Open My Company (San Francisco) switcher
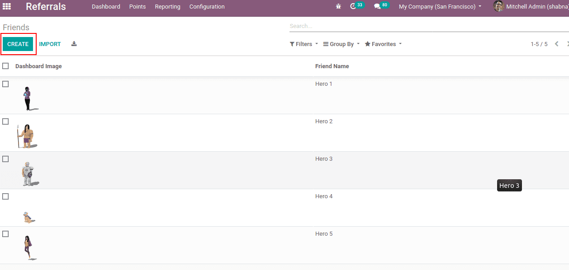This screenshot has height=270, width=569. tap(440, 7)
